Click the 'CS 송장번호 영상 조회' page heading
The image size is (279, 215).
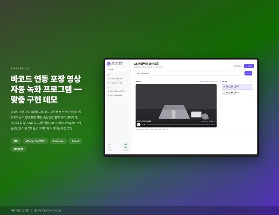[x=146, y=64]
